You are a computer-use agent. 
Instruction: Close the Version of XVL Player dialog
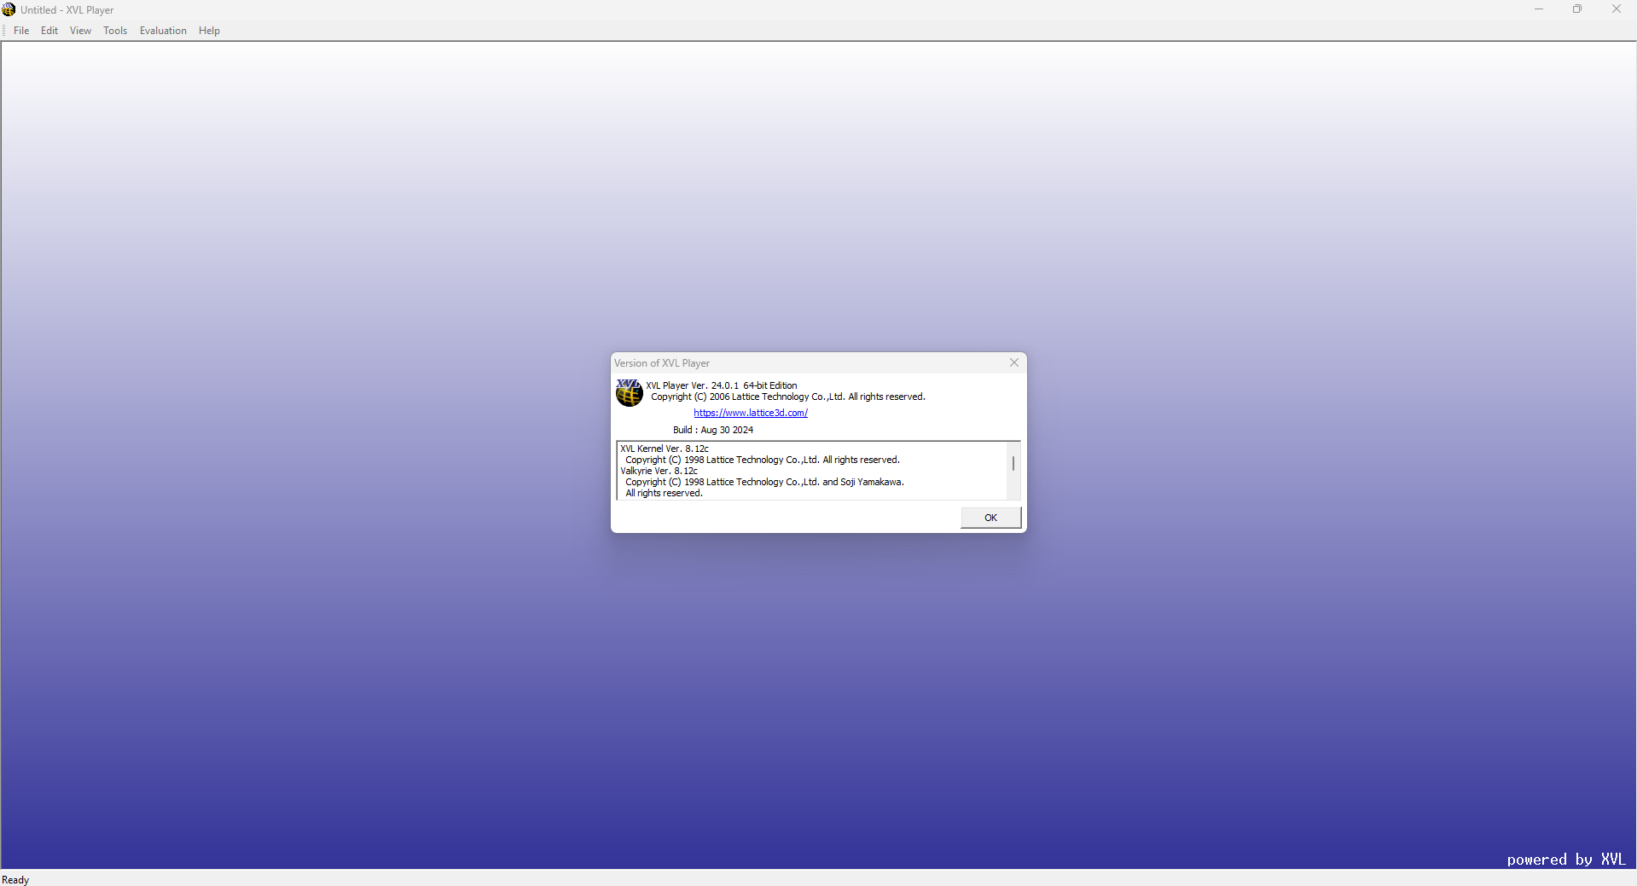[x=1014, y=362]
